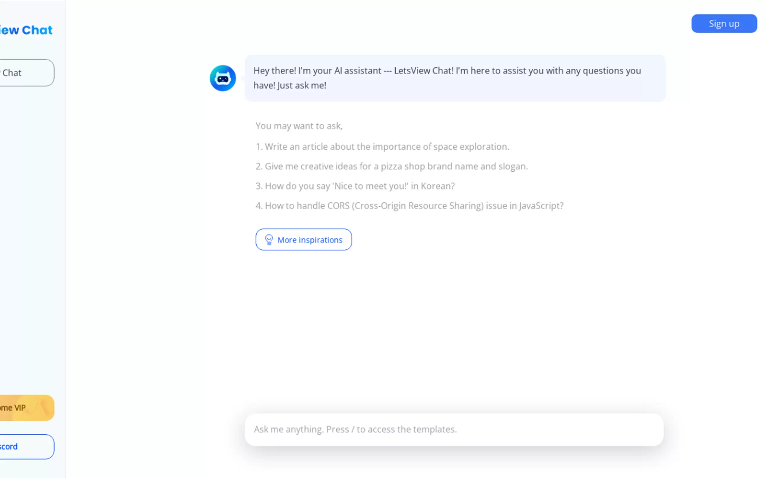Screen dimensions: 766x479
Task: Click the lightbulb icon beside More inspirations
Action: click(269, 239)
